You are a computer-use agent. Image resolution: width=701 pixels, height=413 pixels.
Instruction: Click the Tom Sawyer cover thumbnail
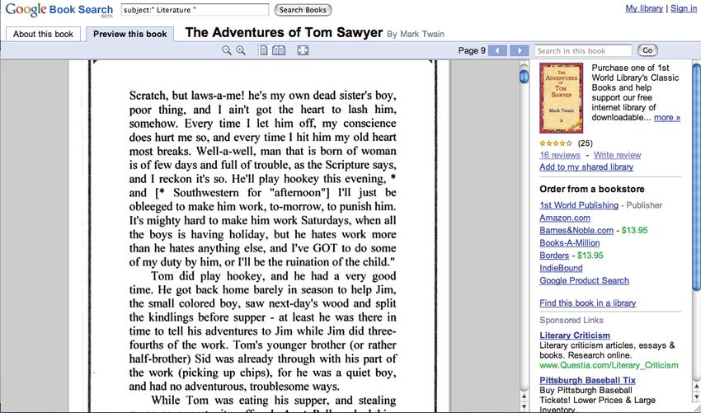point(561,98)
